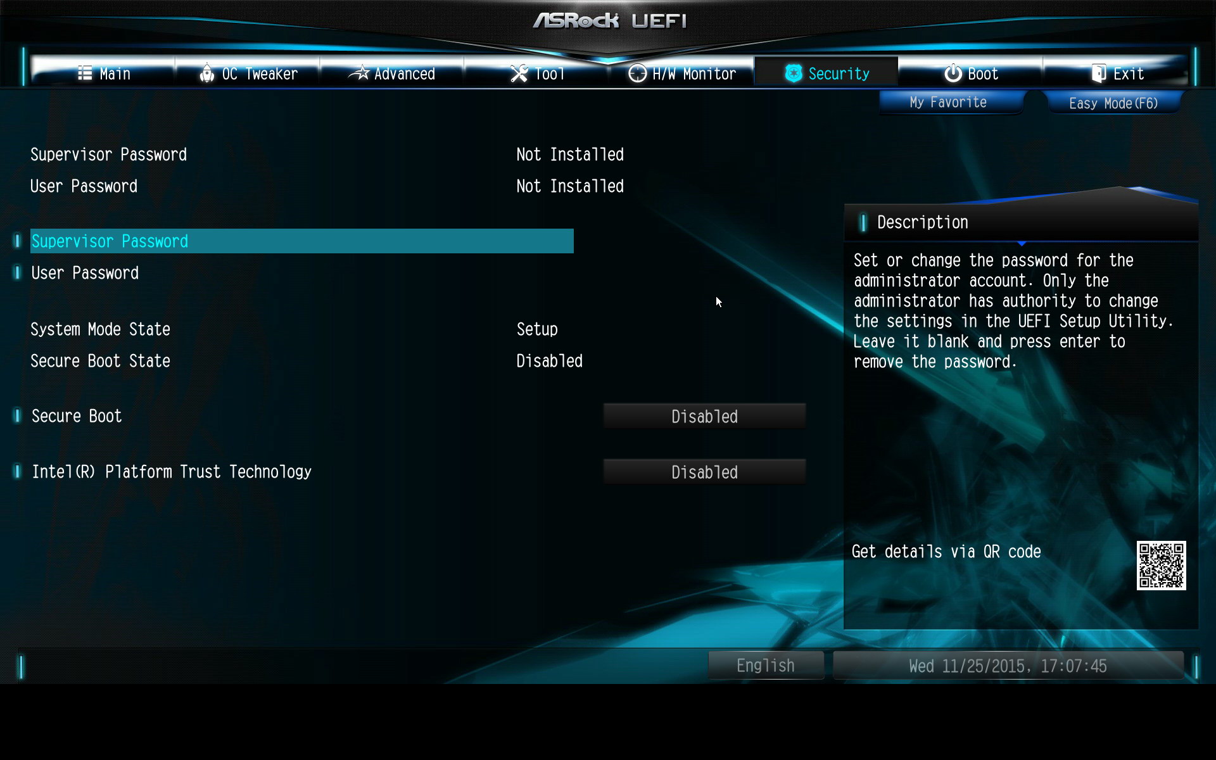The image size is (1216, 760).
Task: Click the Boot power icon
Action: click(953, 73)
